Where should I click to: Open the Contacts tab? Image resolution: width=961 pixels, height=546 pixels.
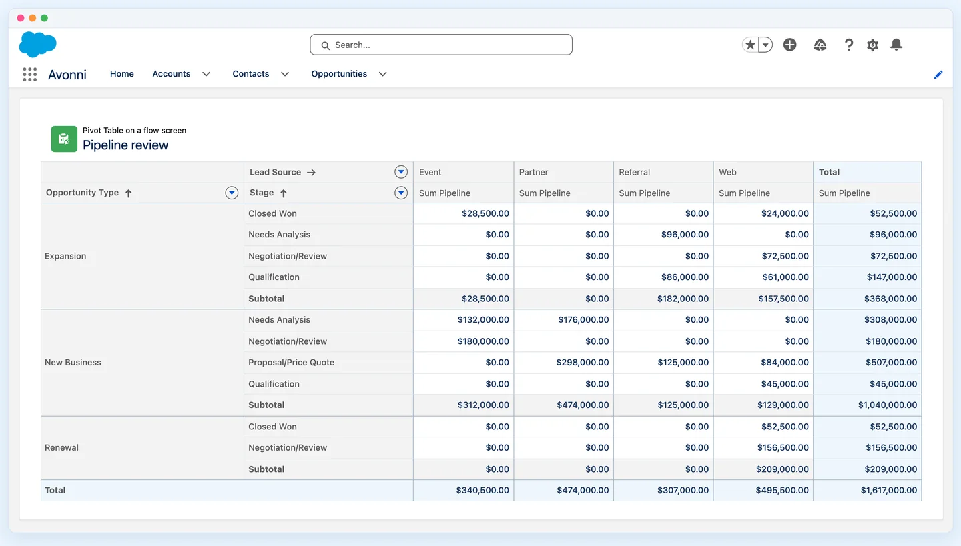click(x=251, y=74)
